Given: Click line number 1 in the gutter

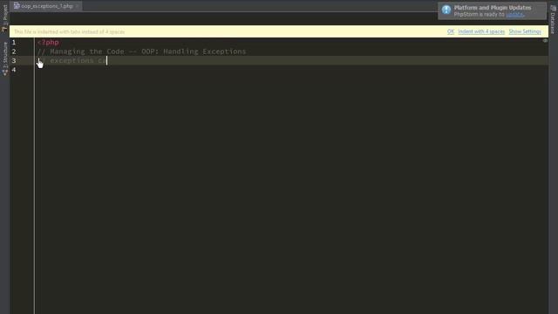Looking at the screenshot, I should pyautogui.click(x=14, y=43).
